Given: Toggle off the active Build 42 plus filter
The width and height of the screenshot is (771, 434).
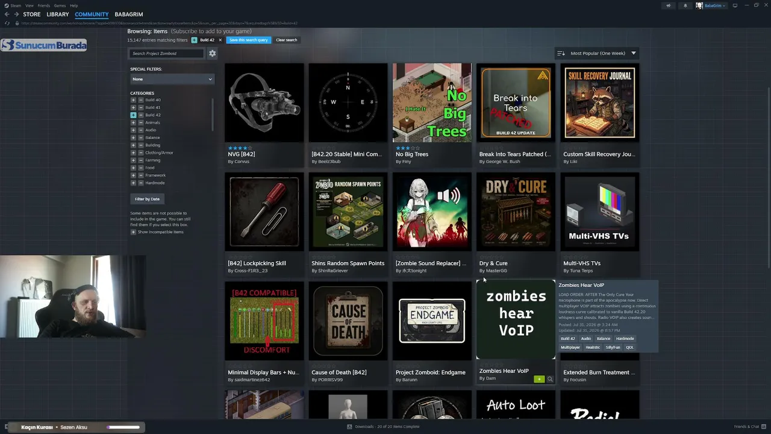Looking at the screenshot, I should [x=133, y=115].
